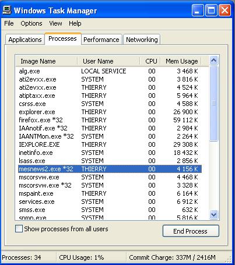
Task: Select the firefox.exe *32 process
Action: [x=110, y=120]
